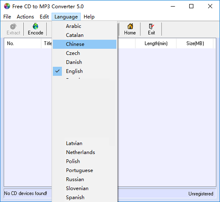The image size is (220, 202).
Task: Select the checked English language item
Action: point(84,71)
